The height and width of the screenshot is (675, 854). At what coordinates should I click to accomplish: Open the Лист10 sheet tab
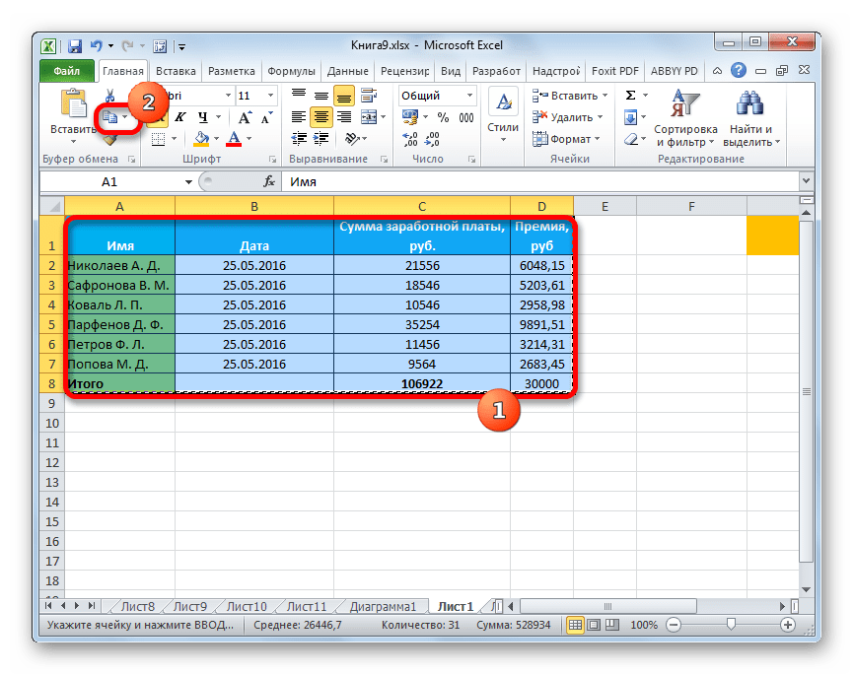click(x=247, y=606)
